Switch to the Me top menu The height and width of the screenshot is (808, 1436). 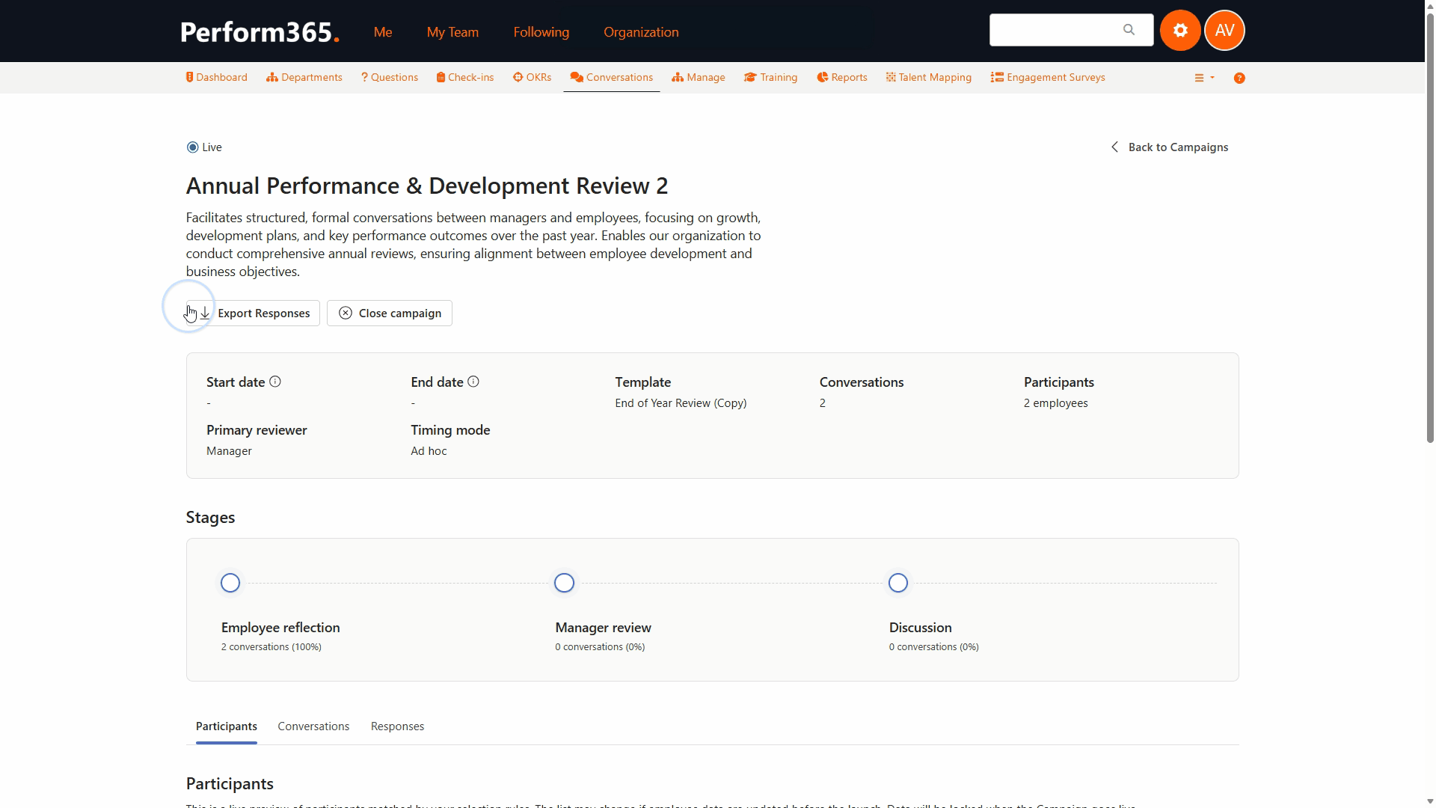383,32
